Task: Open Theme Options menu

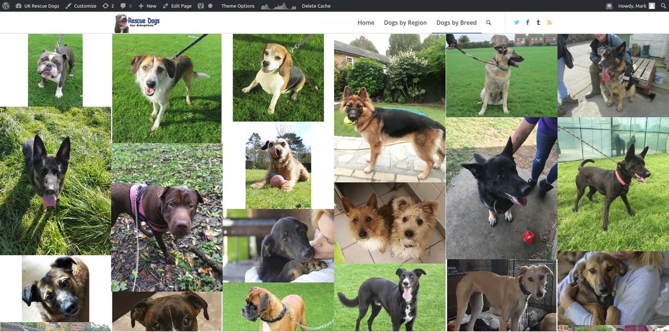Action: click(x=238, y=6)
